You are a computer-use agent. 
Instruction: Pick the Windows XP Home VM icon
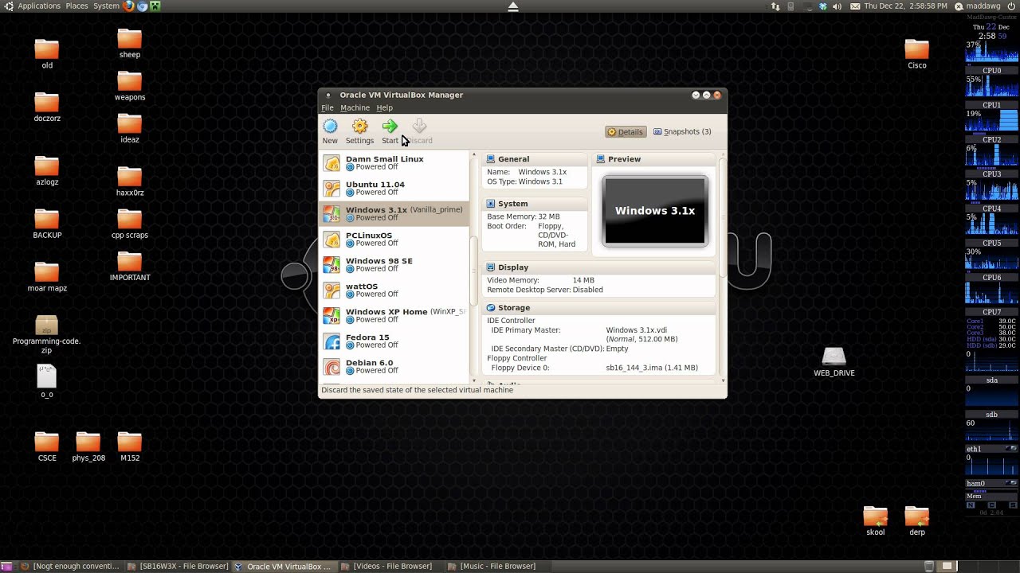[x=331, y=315]
